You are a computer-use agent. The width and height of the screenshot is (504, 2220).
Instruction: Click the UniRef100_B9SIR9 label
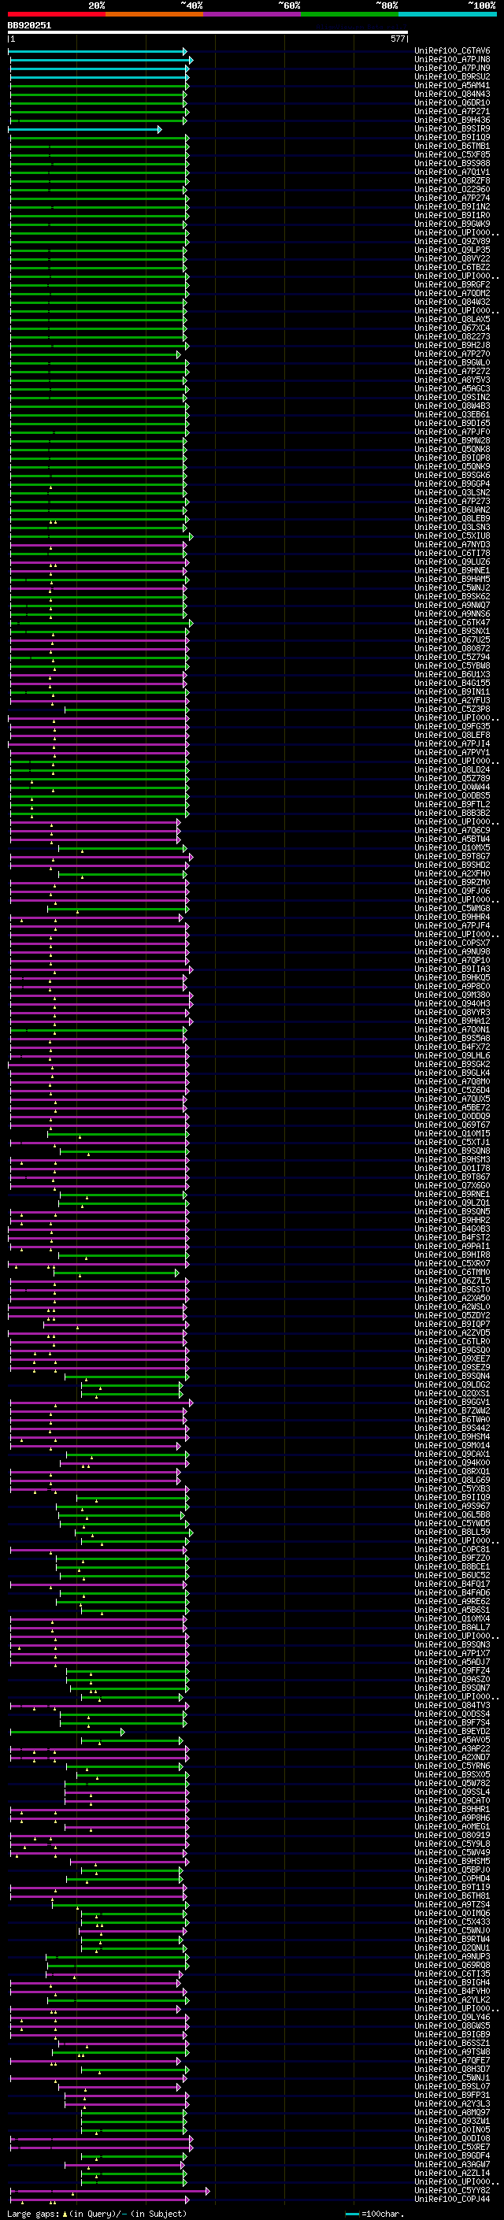(452, 128)
